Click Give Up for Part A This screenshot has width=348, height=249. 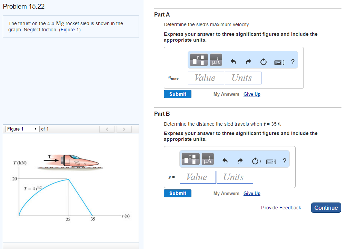(252, 94)
